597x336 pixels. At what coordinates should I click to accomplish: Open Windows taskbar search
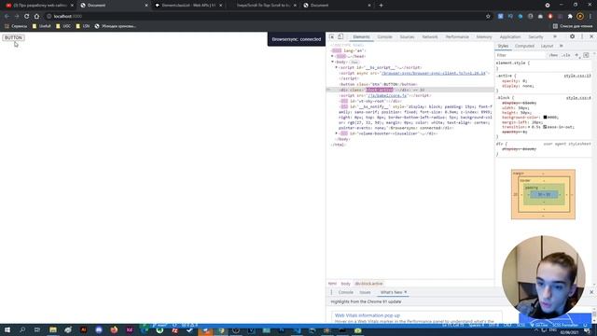pyautogui.click(x=22, y=330)
